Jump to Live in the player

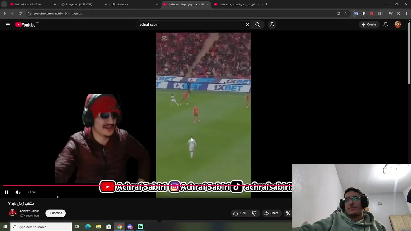(x=32, y=192)
